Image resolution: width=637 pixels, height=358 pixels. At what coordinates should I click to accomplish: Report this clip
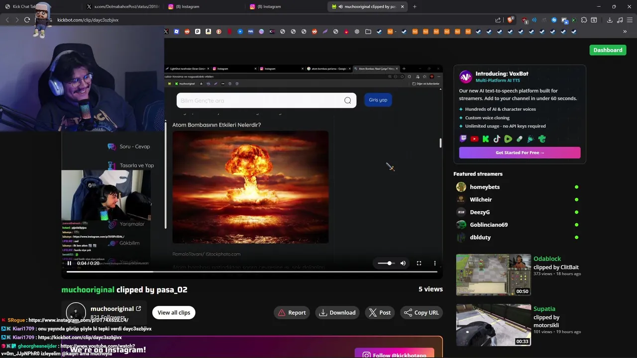pos(292,313)
